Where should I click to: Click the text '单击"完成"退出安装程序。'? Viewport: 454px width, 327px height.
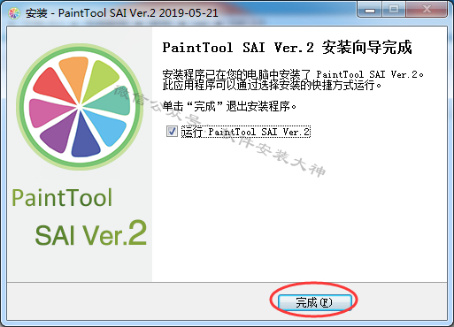(229, 106)
